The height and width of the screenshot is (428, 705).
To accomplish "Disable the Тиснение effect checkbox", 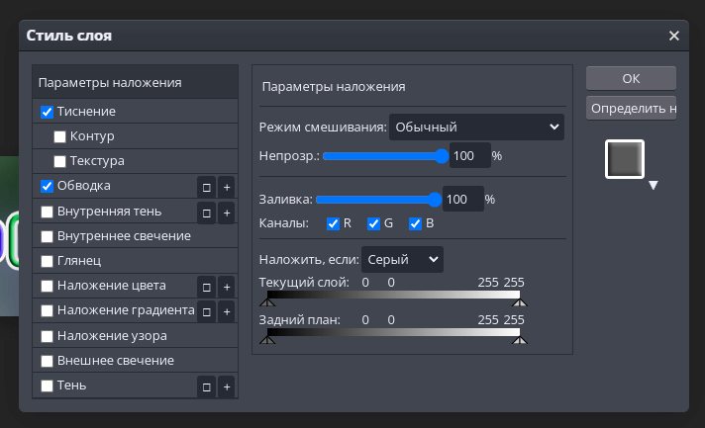I will [x=47, y=112].
